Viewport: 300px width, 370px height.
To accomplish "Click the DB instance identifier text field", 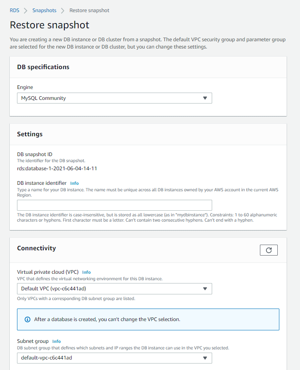I will coord(114,205).
